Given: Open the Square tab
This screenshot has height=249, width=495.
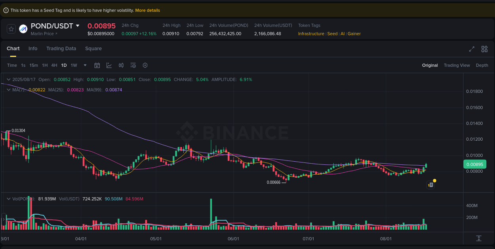Looking at the screenshot, I should (93, 49).
